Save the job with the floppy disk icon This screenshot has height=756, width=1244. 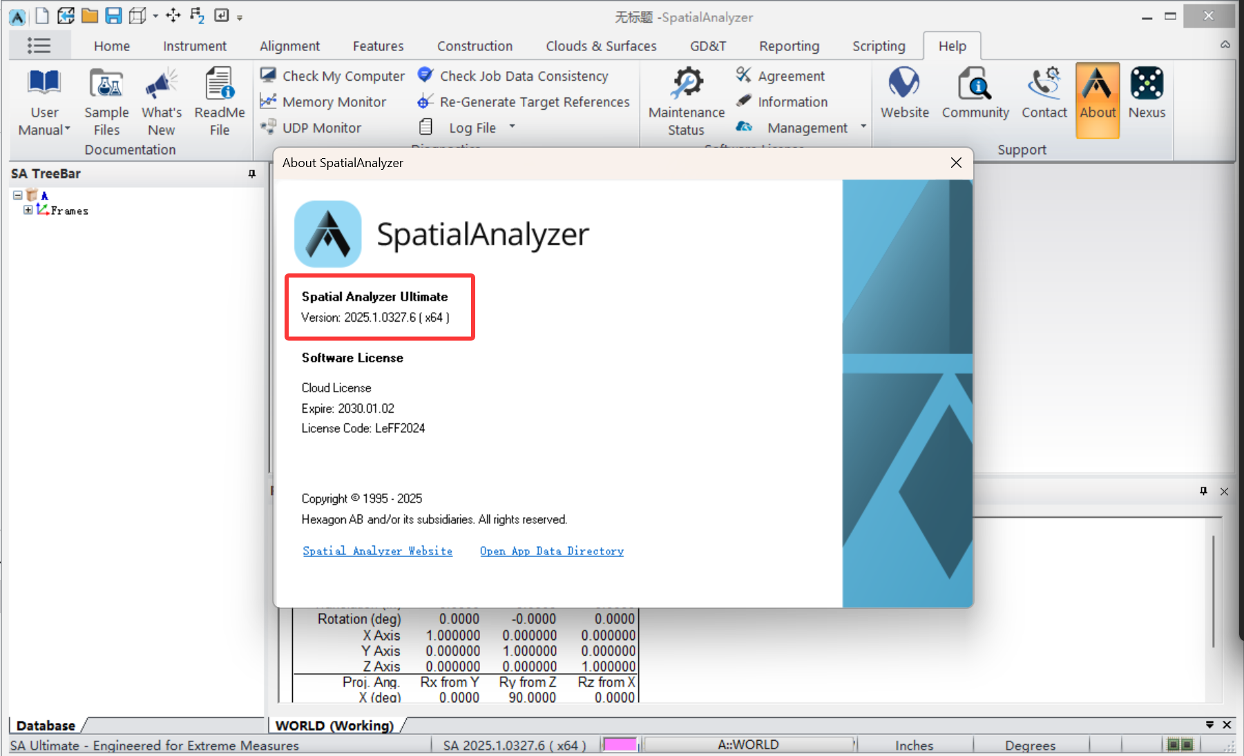[x=113, y=15]
